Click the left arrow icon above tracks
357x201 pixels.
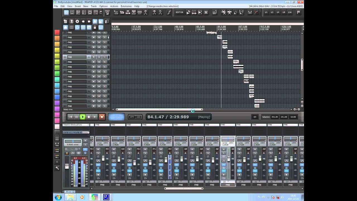83,21
